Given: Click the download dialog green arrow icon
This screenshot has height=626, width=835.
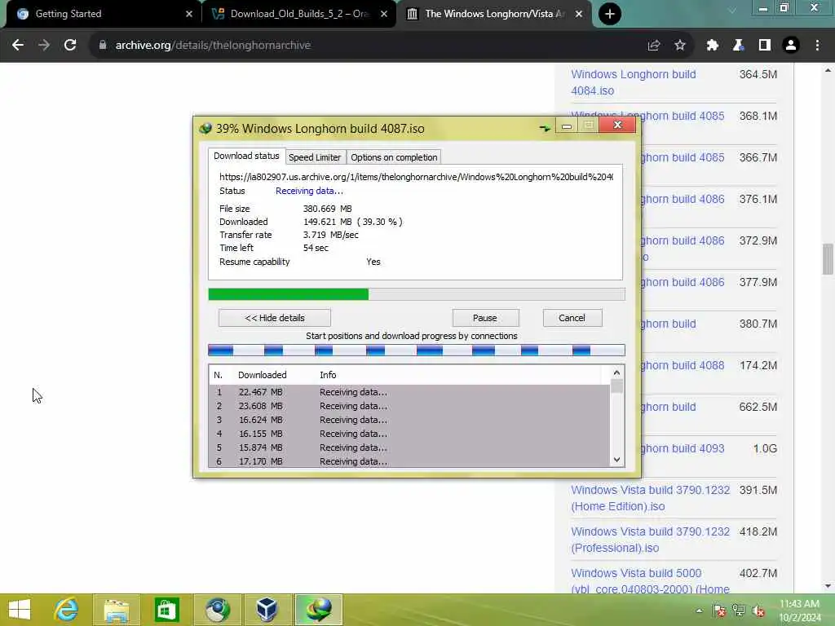Looking at the screenshot, I should click(545, 128).
